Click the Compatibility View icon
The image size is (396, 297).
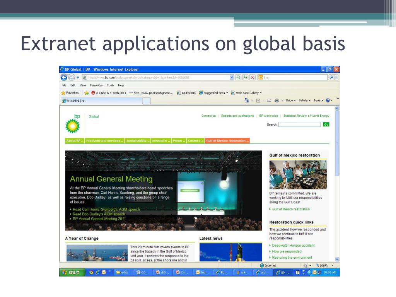coord(238,77)
